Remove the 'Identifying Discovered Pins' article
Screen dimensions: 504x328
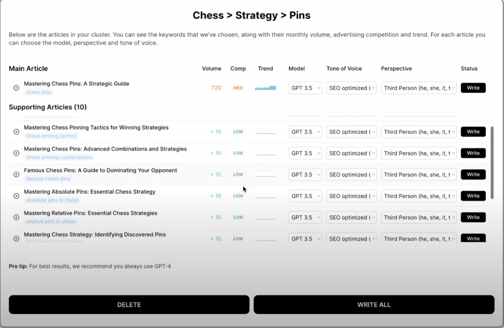pyautogui.click(x=16, y=239)
